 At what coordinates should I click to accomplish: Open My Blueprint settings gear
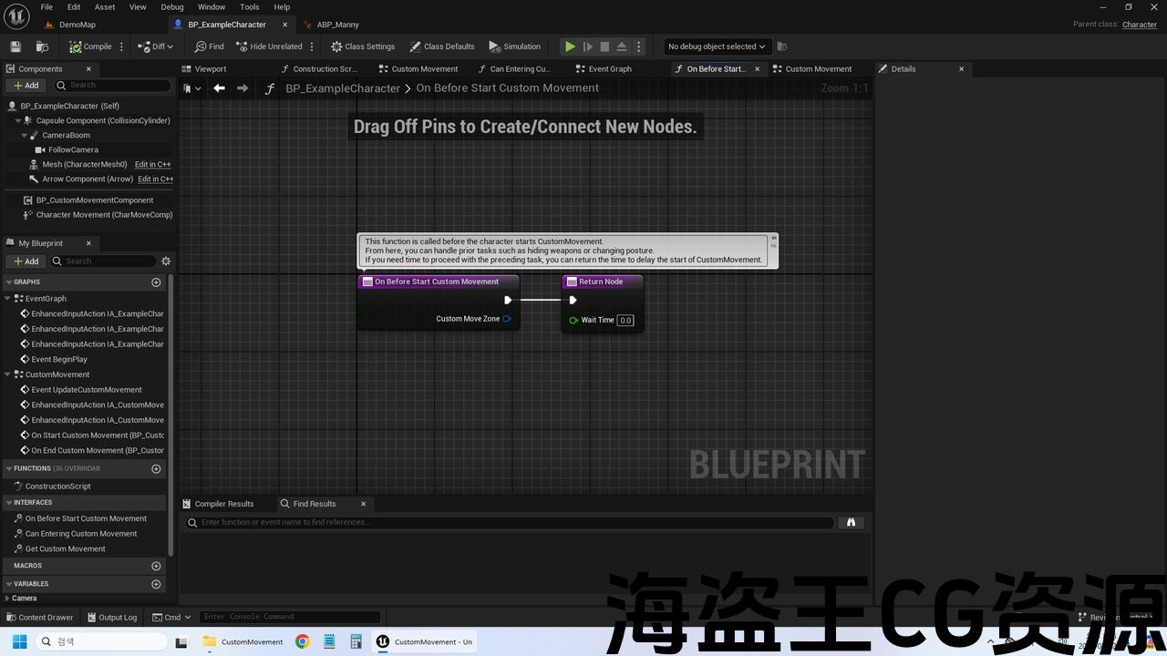(166, 261)
